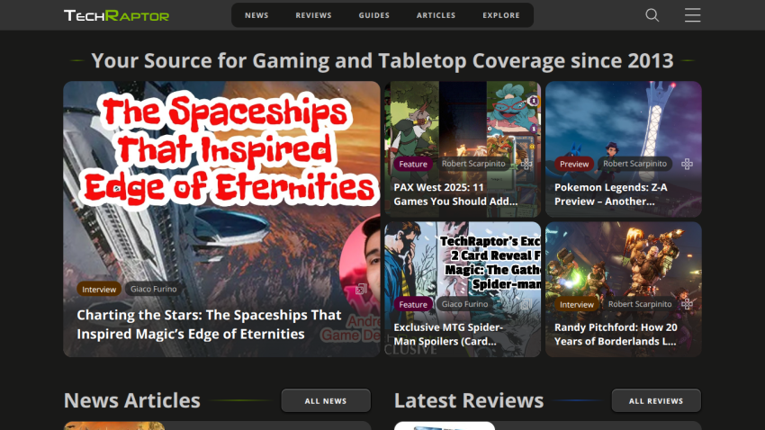Click the Latest Reviews heading
Viewport: 765px width, 430px height.
point(468,400)
